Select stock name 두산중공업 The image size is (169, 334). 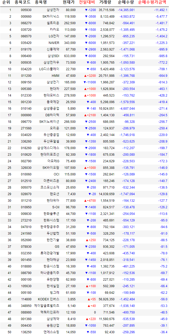click(x=52, y=135)
